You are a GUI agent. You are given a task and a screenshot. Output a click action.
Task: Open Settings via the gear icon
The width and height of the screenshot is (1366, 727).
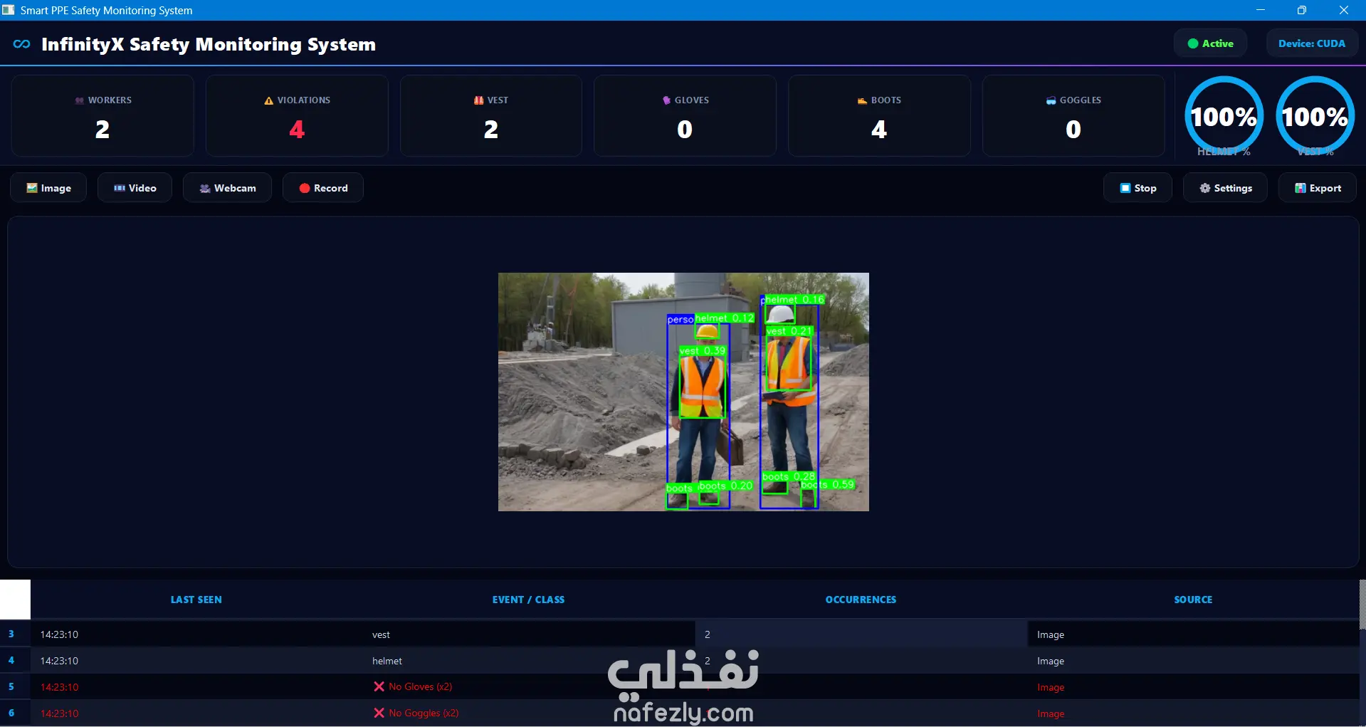pyautogui.click(x=1205, y=188)
